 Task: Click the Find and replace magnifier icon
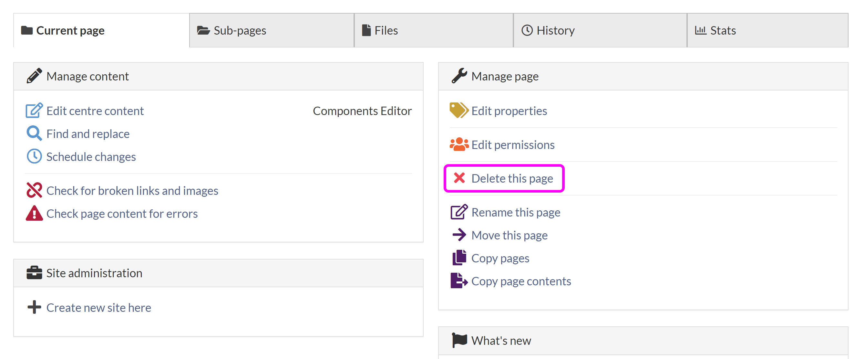(x=34, y=133)
